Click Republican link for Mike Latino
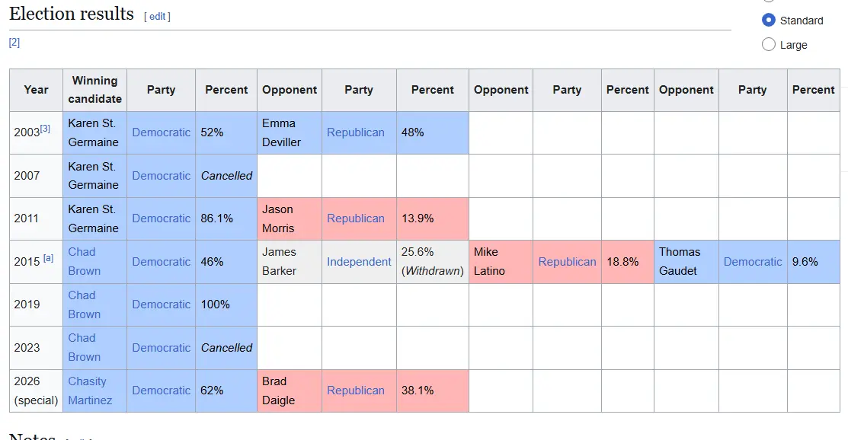Image resolution: width=848 pixels, height=440 pixels. (567, 262)
